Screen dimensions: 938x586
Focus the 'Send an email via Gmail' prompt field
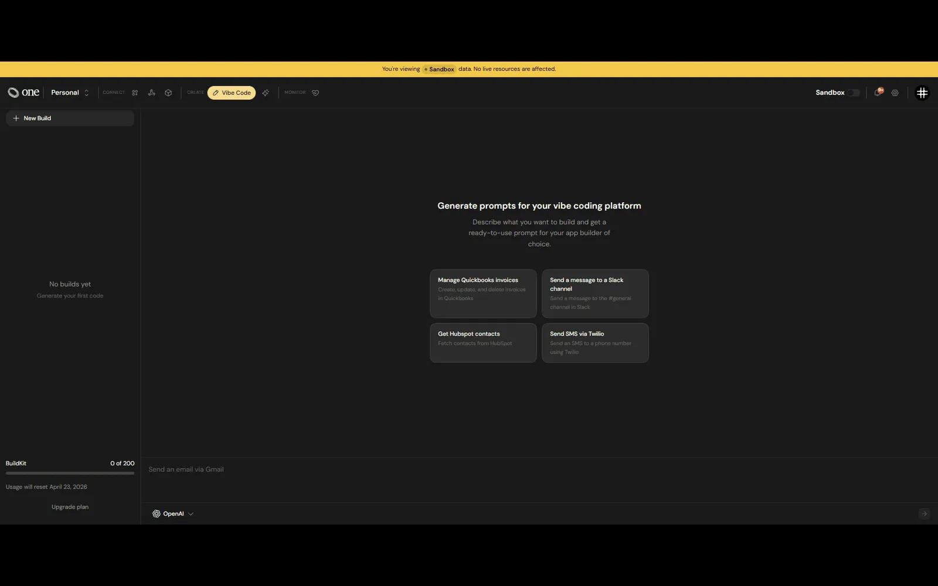tap(528, 478)
